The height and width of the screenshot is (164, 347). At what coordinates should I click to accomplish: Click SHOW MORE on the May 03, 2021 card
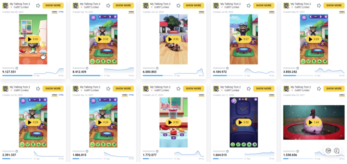(x=334, y=89)
